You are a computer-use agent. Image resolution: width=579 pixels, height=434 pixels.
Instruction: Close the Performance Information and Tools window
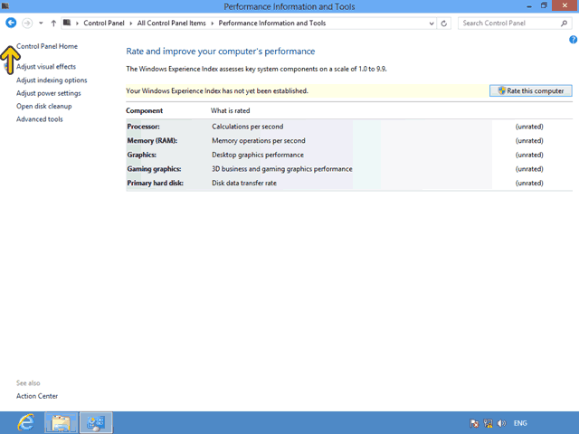pyautogui.click(x=565, y=5)
